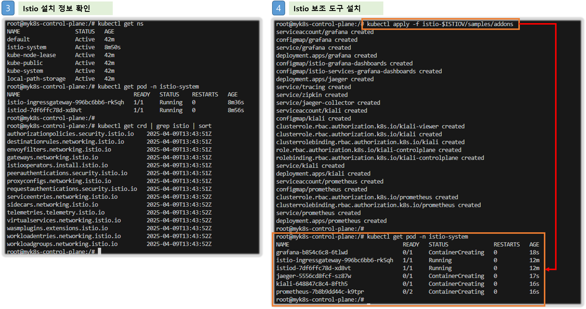This screenshot has height=309, width=586.
Task: Click 'configmap/istio-grafana-dashboards created' line
Action: tap(344, 63)
